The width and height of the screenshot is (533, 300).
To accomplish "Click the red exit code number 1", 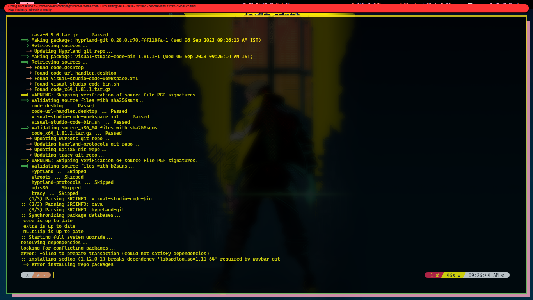I will tap(431, 275).
